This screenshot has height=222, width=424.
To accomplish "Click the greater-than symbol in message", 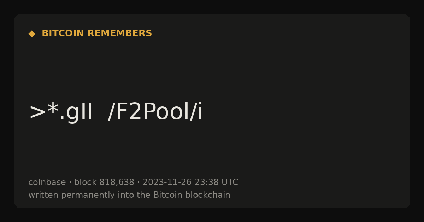I will pos(37,113).
